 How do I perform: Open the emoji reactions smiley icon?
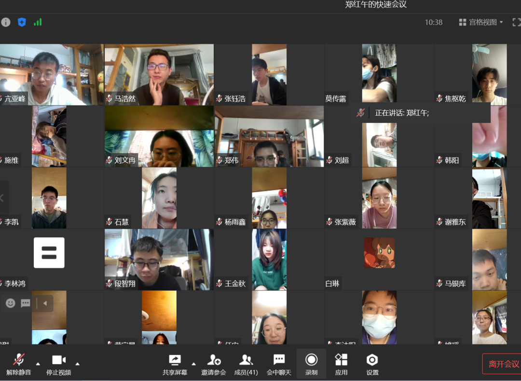pos(11,303)
